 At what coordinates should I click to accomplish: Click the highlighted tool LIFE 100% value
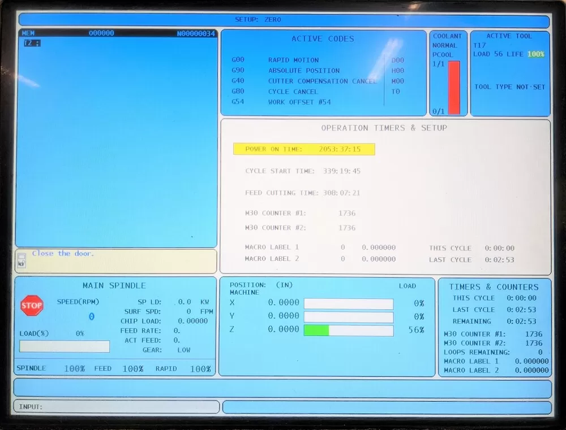click(x=535, y=54)
